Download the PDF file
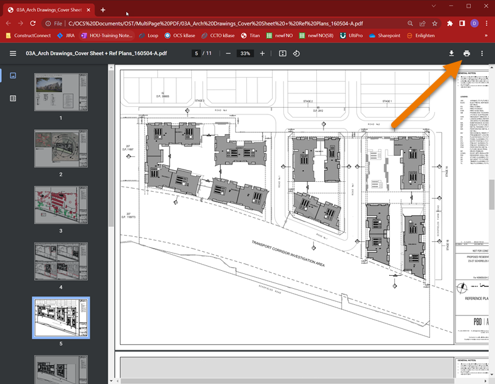The width and height of the screenshot is (495, 384). point(452,53)
